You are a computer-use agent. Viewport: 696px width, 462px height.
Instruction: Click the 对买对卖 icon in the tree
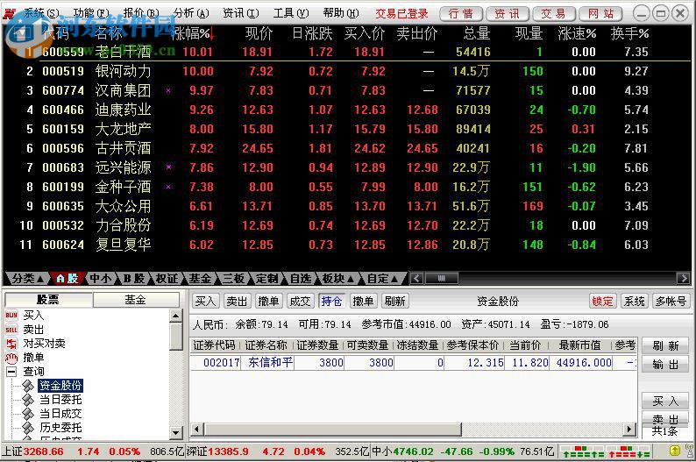tap(11, 344)
